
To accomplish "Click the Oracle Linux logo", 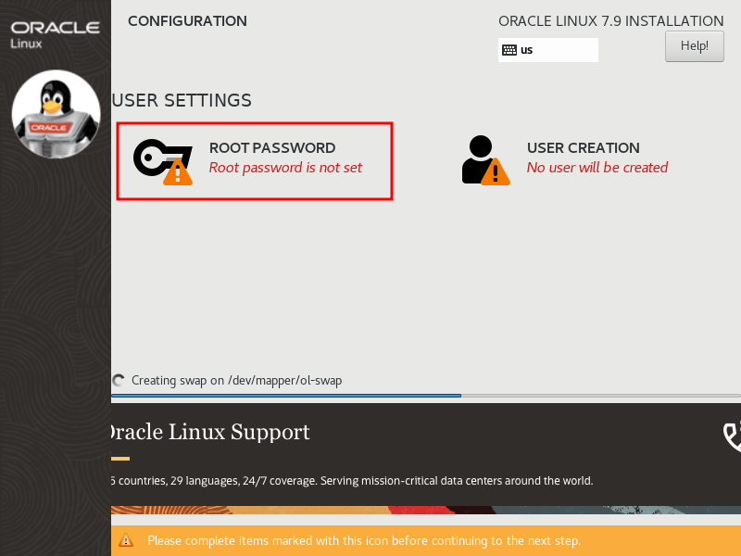I will tap(55, 34).
